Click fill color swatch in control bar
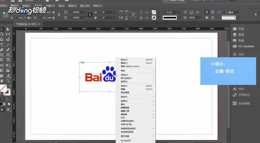This screenshot has height=143, width=260. click(x=154, y=12)
